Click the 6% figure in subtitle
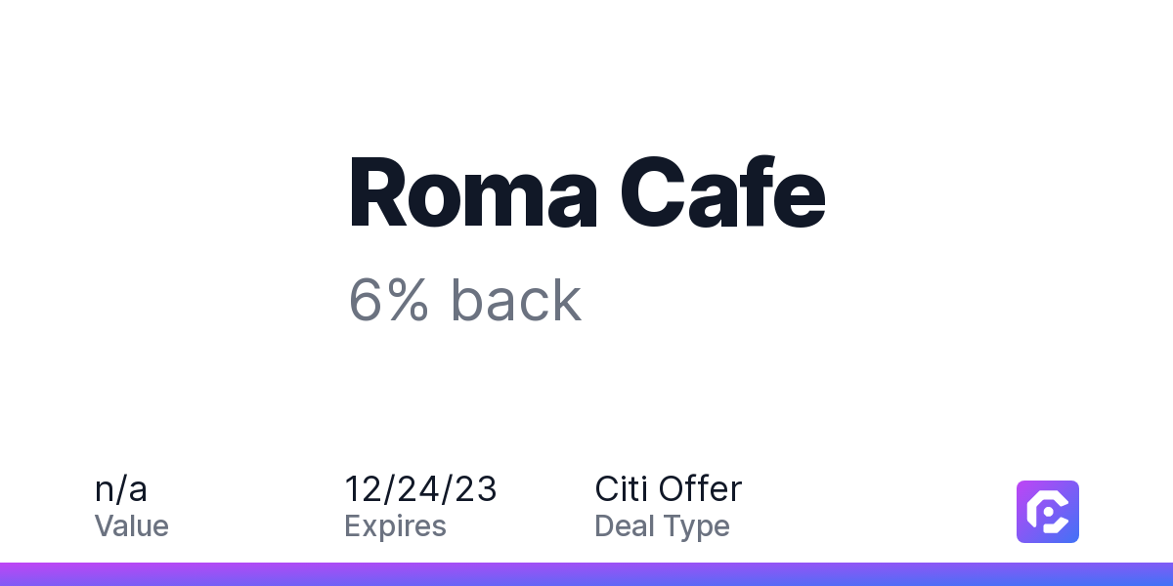 [389, 300]
